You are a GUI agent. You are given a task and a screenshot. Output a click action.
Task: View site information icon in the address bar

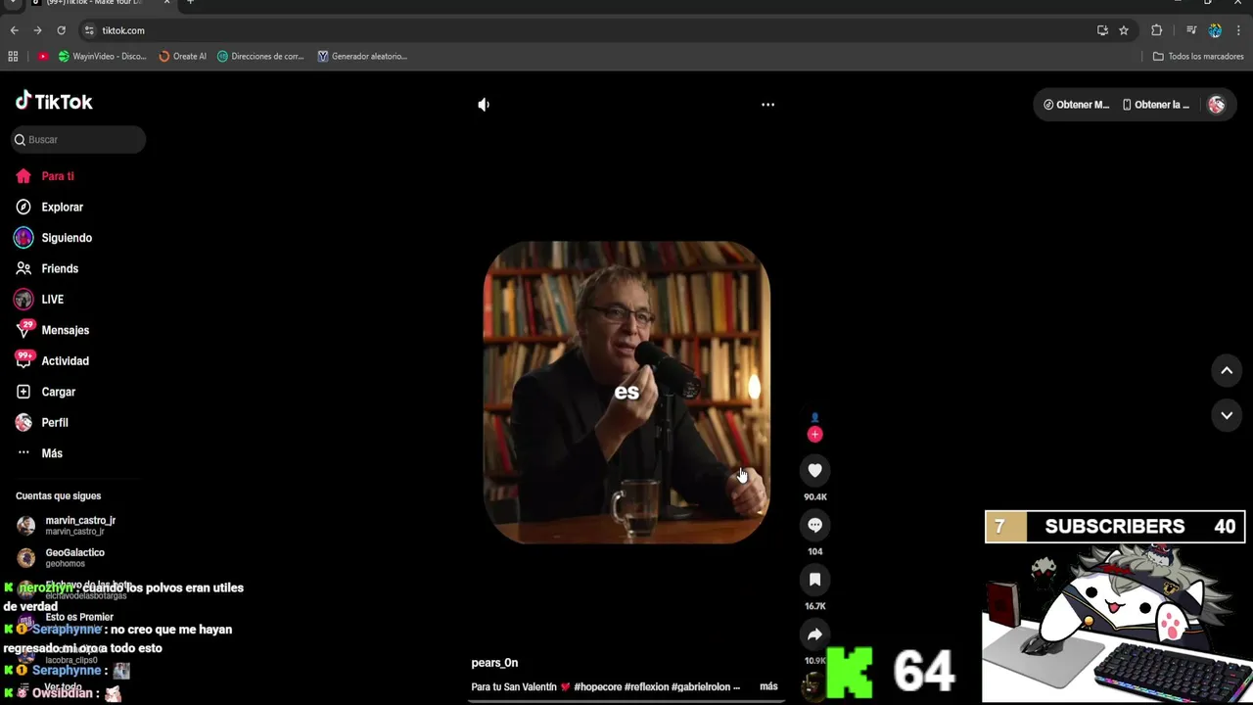[90, 30]
